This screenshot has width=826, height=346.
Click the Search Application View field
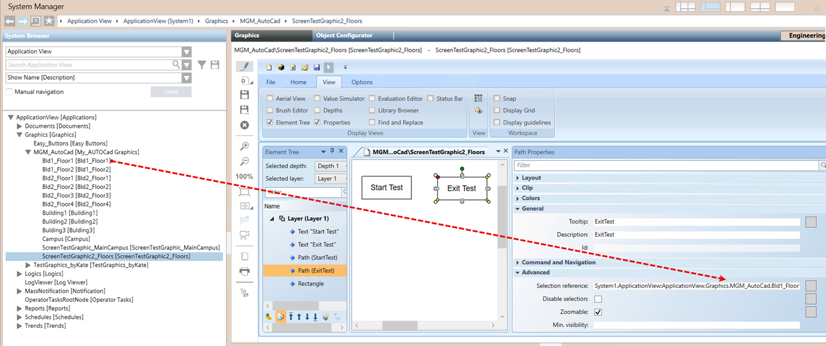(x=89, y=65)
